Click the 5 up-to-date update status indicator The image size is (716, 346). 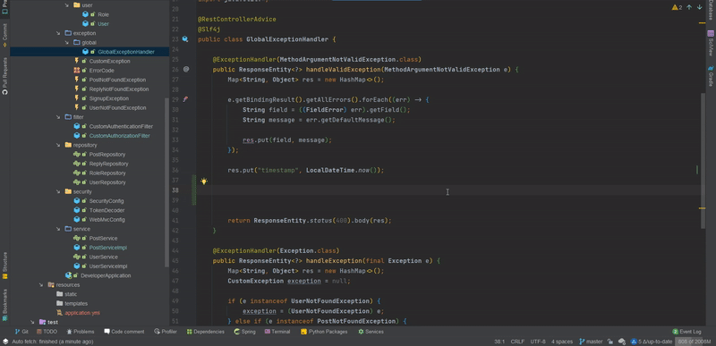[652, 342]
